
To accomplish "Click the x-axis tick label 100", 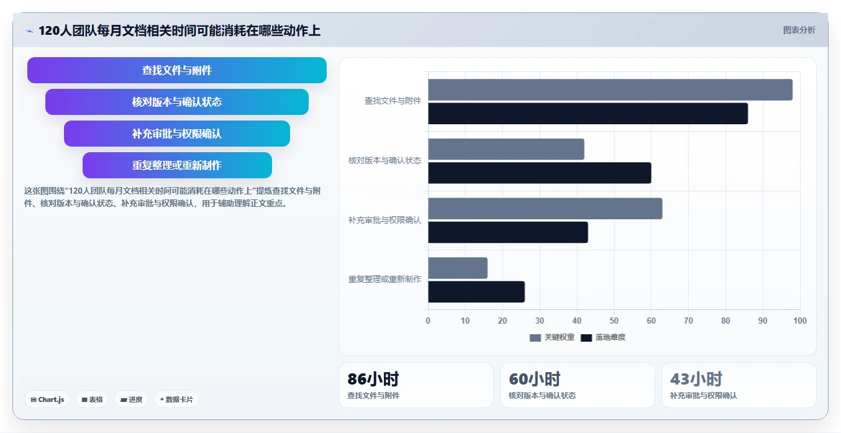I will point(800,321).
